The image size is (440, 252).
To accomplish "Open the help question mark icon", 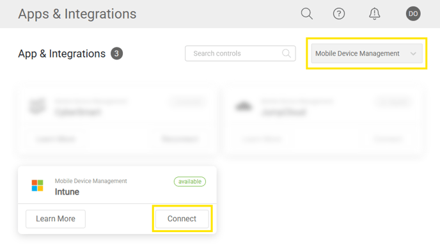I will [339, 13].
